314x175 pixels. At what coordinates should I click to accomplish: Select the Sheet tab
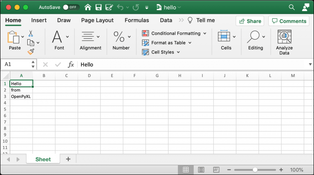point(43,159)
